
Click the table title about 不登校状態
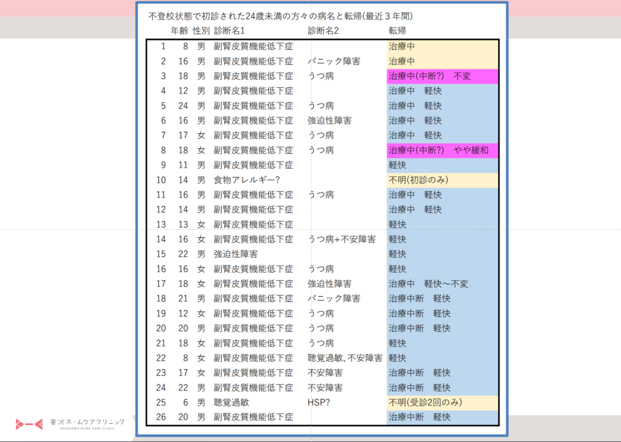(x=284, y=16)
